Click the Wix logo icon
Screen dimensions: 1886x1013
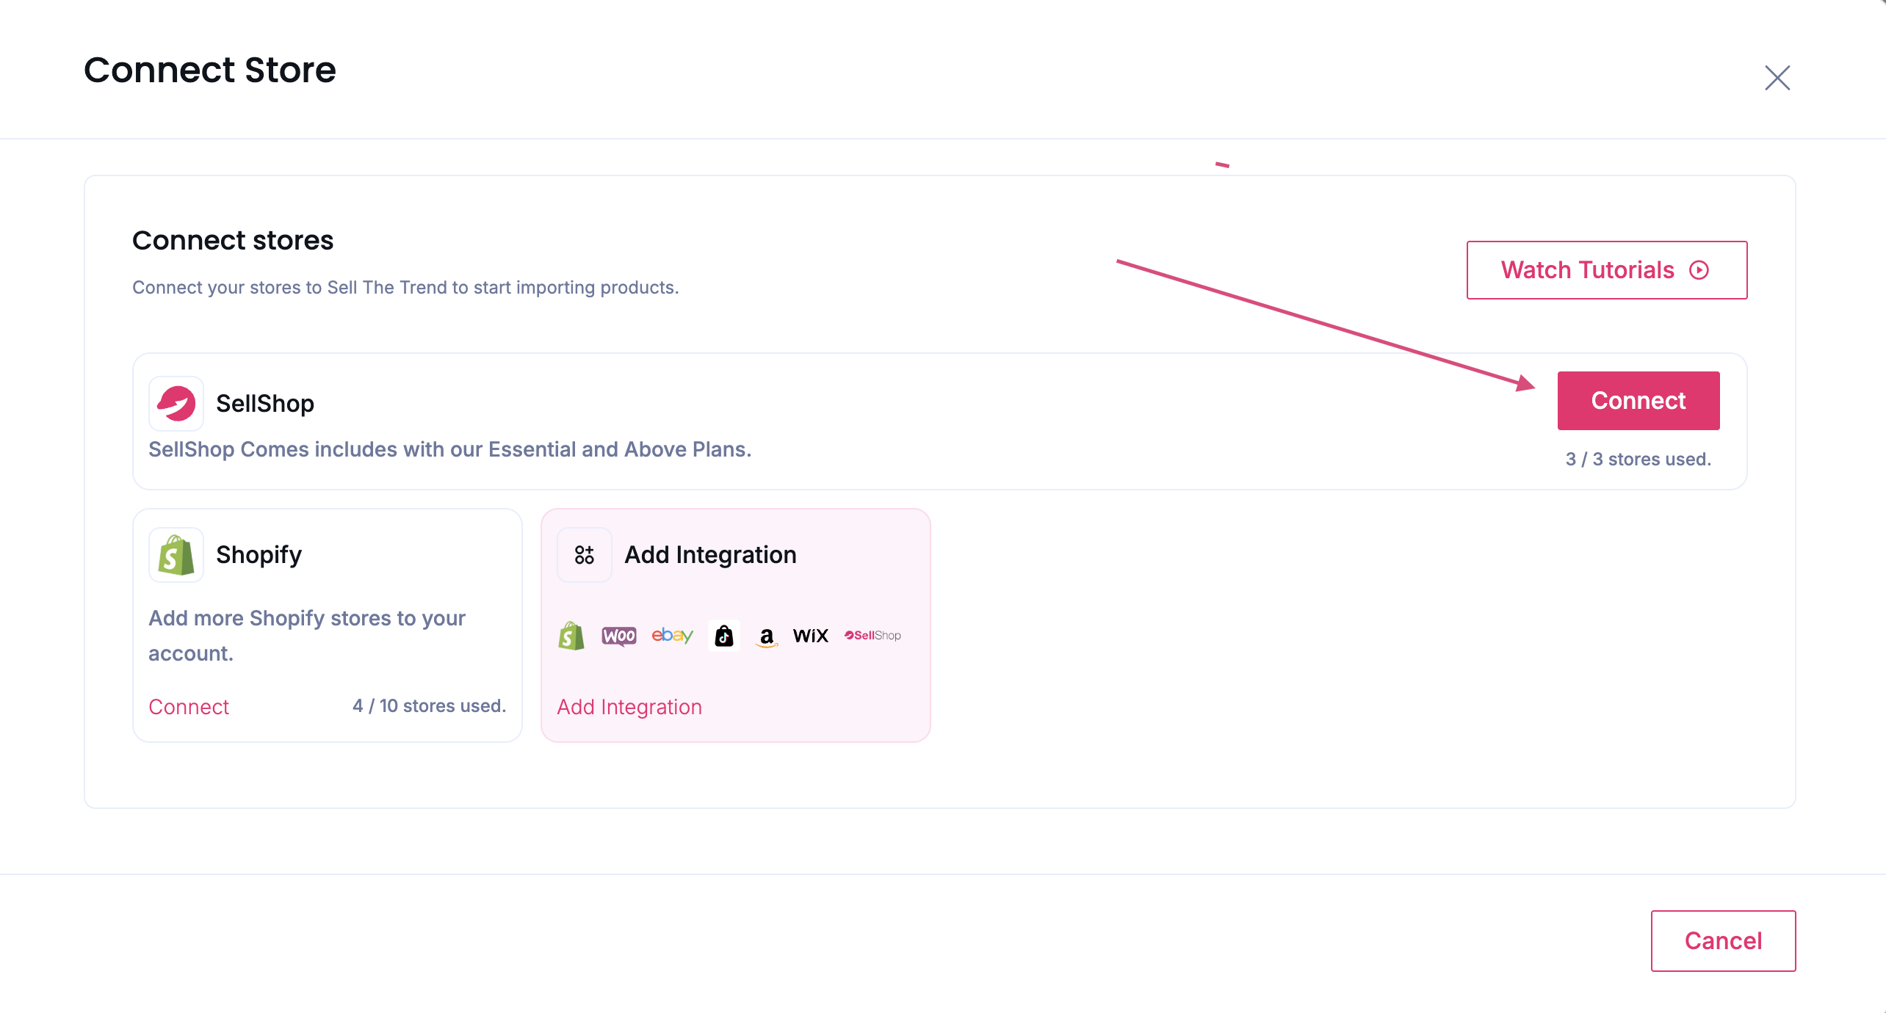[811, 636]
